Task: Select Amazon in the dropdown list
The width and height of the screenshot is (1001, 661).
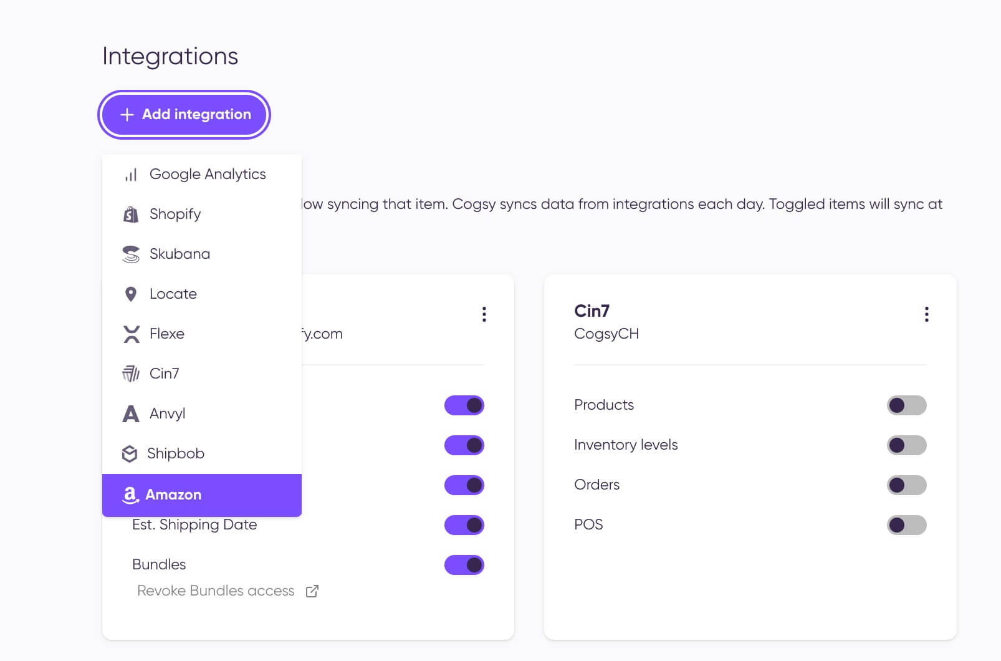Action: (x=202, y=495)
